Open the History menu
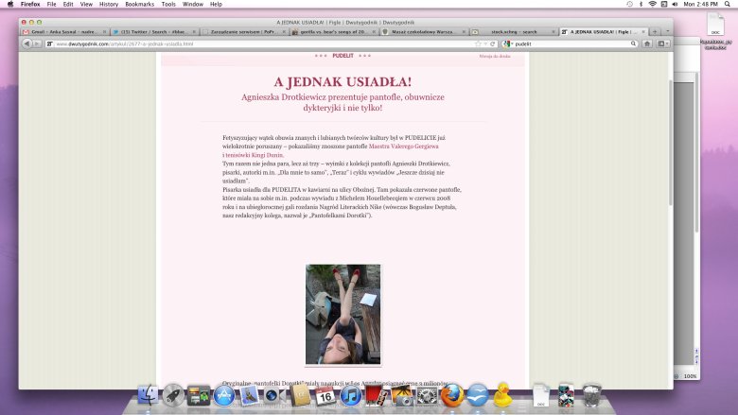Viewport: 738px width, 415px height. pos(109,4)
